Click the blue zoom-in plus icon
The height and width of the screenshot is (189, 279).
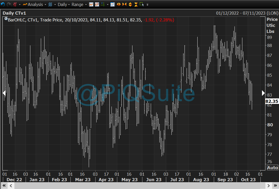coord(113,4)
